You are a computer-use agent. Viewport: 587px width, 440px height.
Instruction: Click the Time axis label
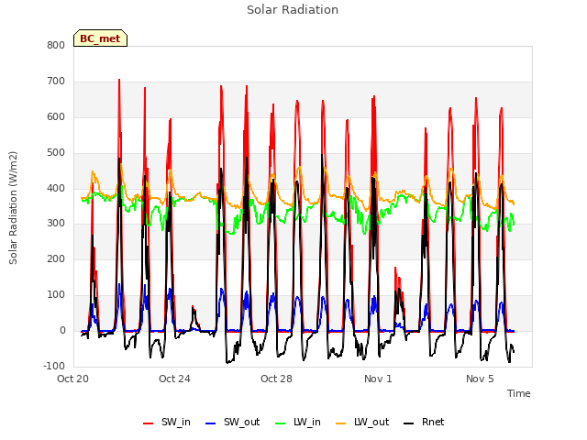(519, 393)
